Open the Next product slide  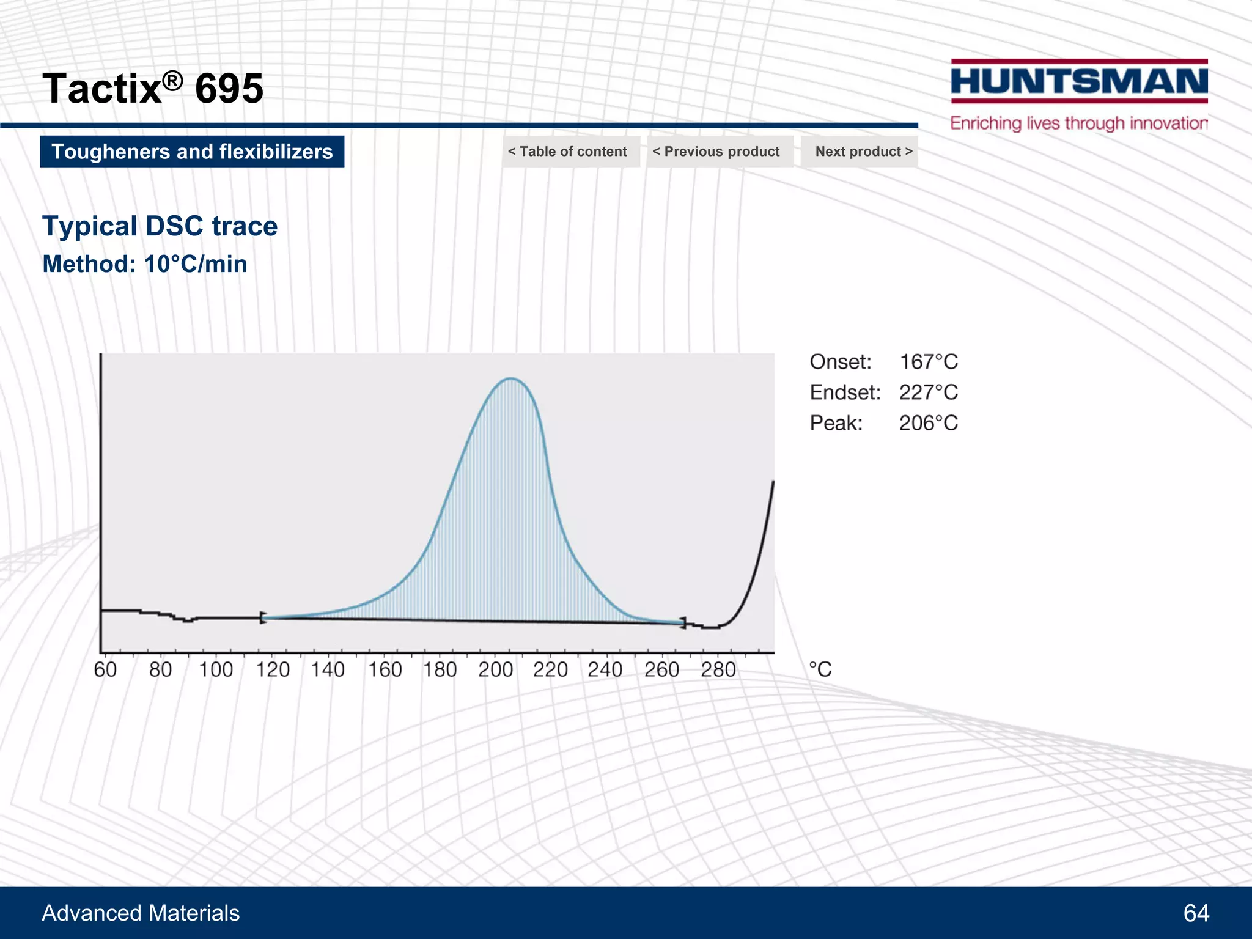860,152
